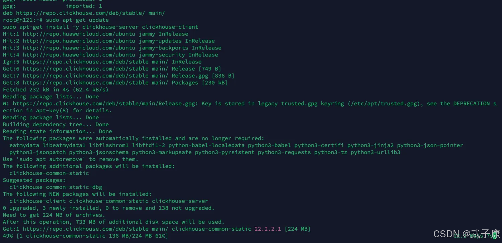Click the clickhouse-common-static-dbg suggested package

pos(56,187)
